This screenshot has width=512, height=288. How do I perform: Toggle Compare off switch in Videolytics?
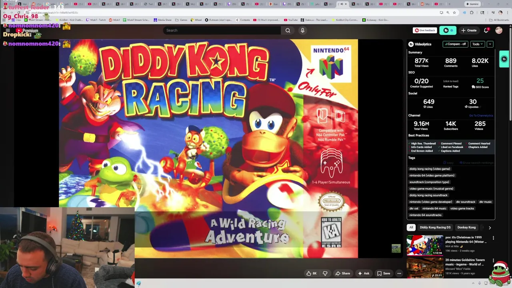pyautogui.click(x=455, y=44)
